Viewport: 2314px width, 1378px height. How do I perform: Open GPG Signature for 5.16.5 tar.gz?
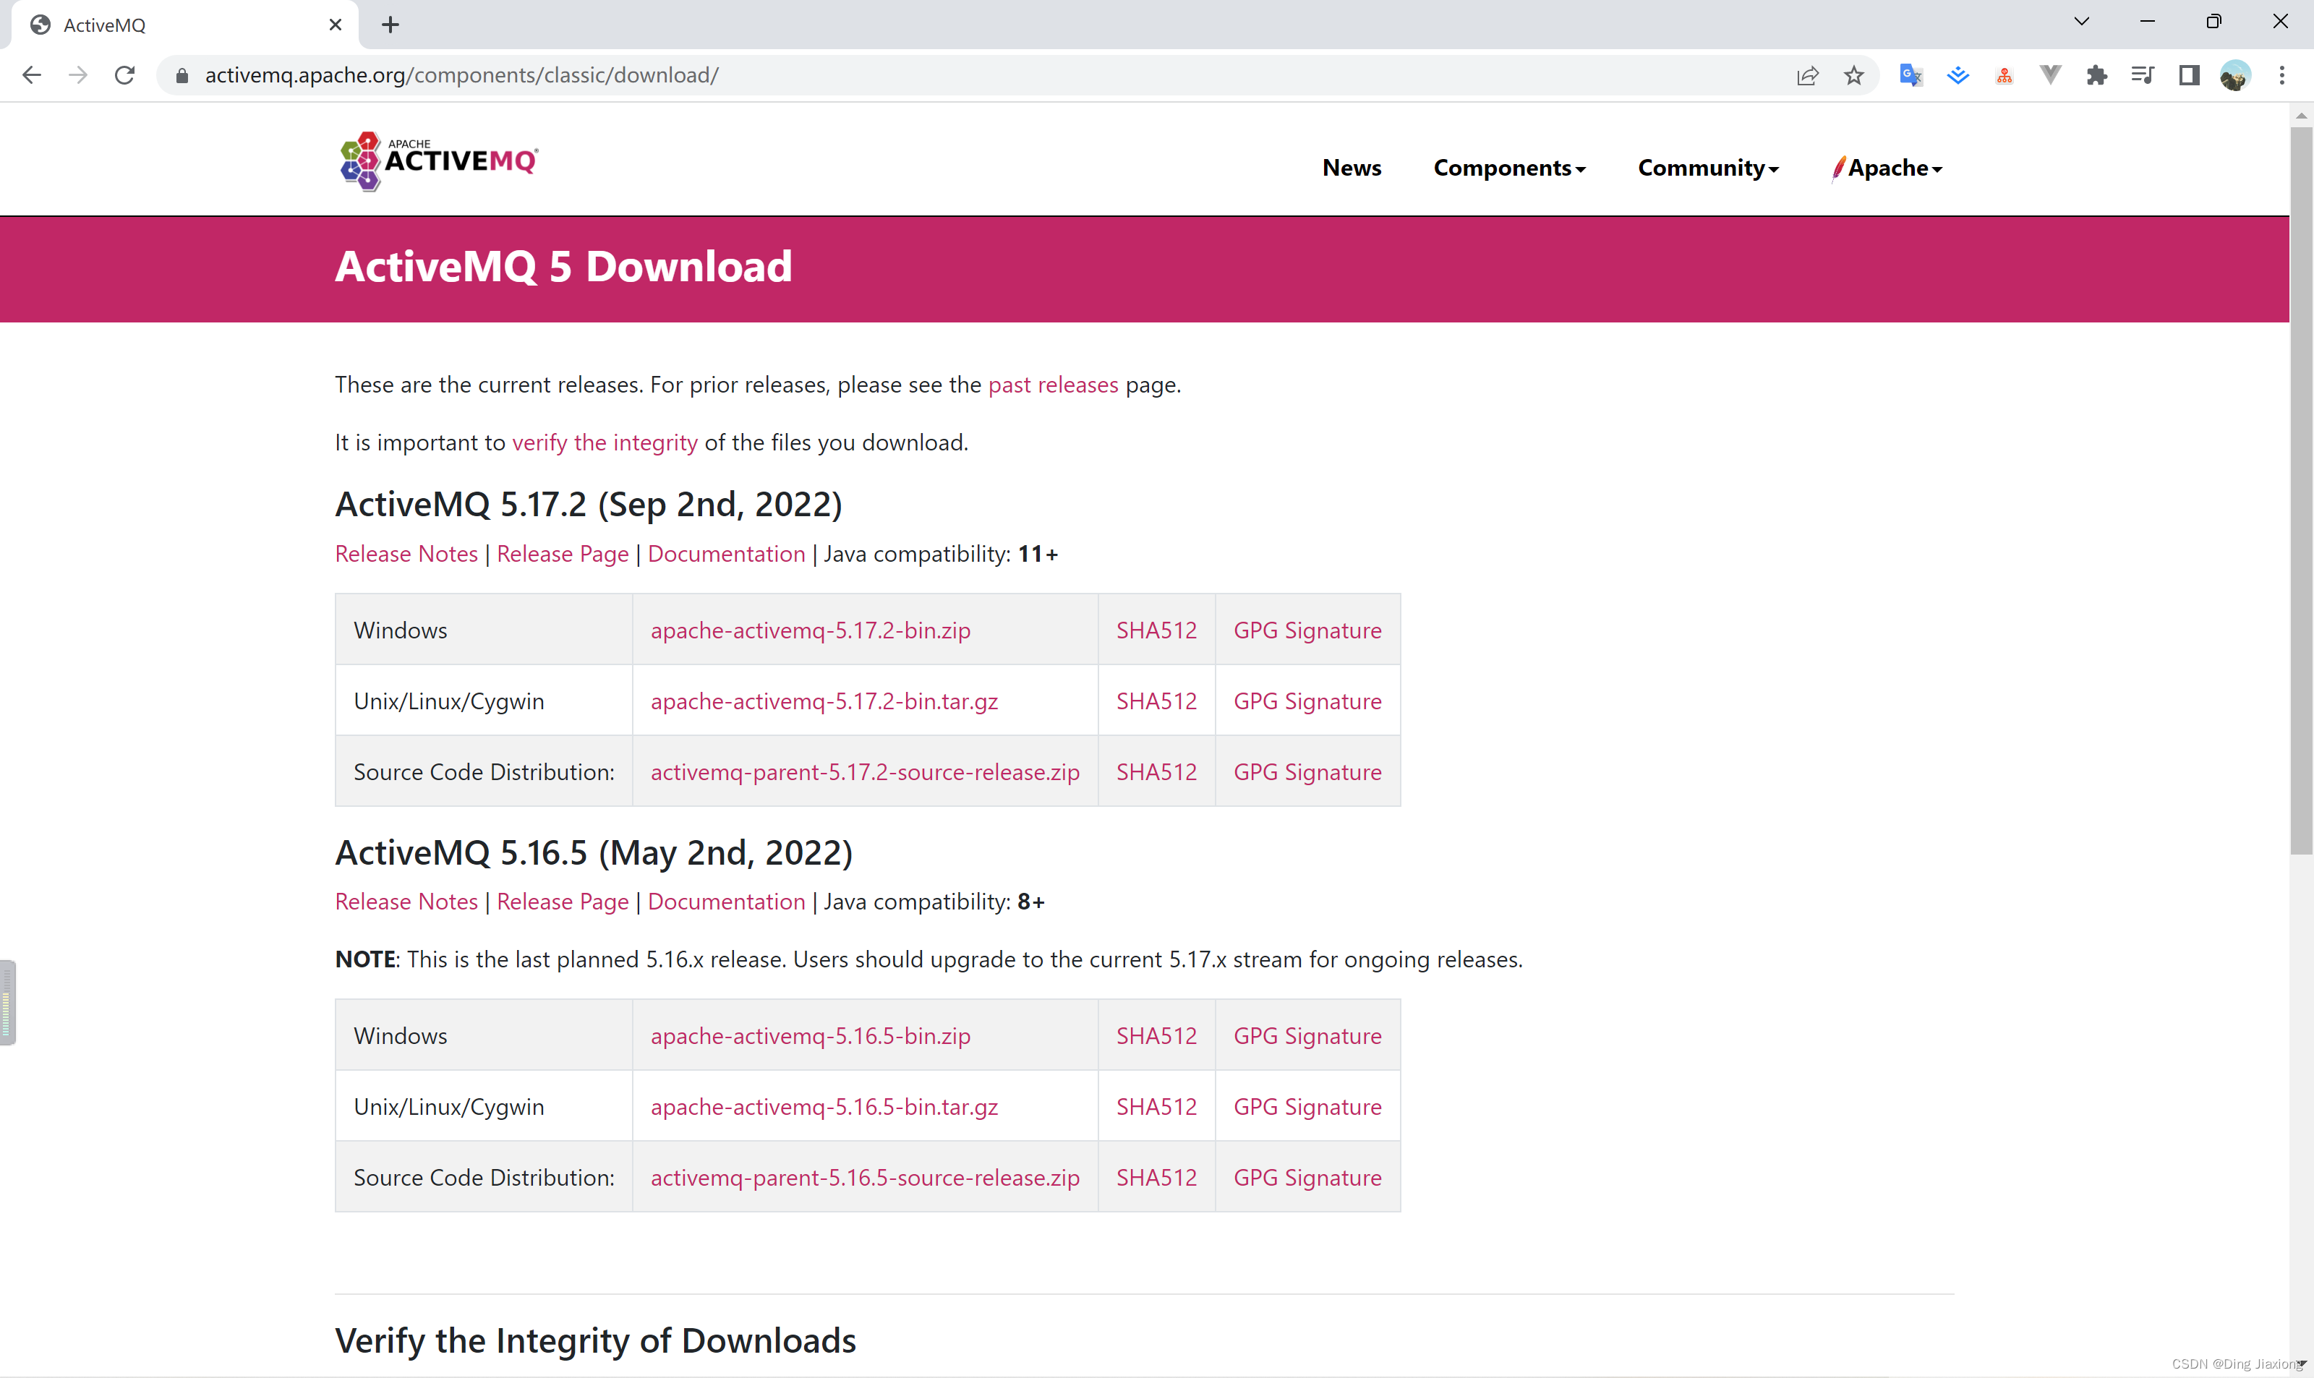pos(1307,1107)
